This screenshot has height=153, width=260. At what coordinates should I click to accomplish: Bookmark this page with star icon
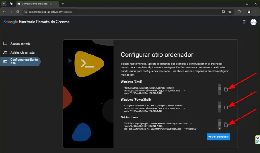click(230, 12)
